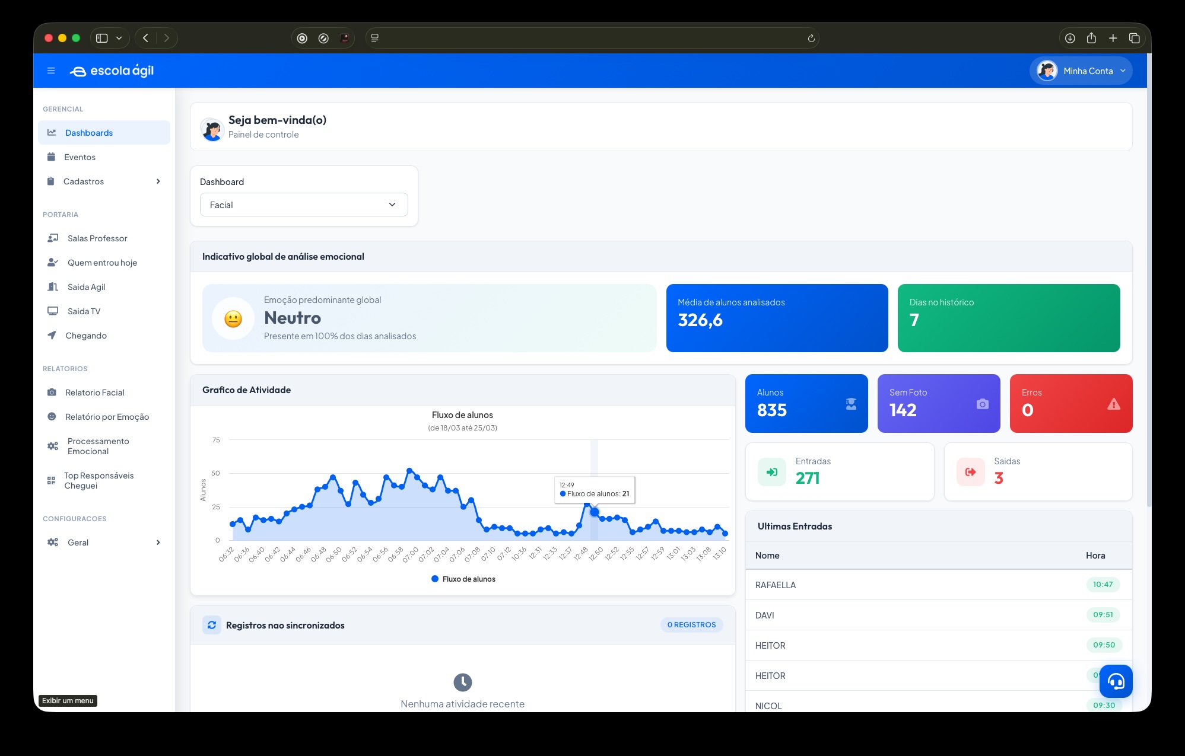The image size is (1185, 756).
Task: Open the support headset chat button
Action: [x=1116, y=681]
